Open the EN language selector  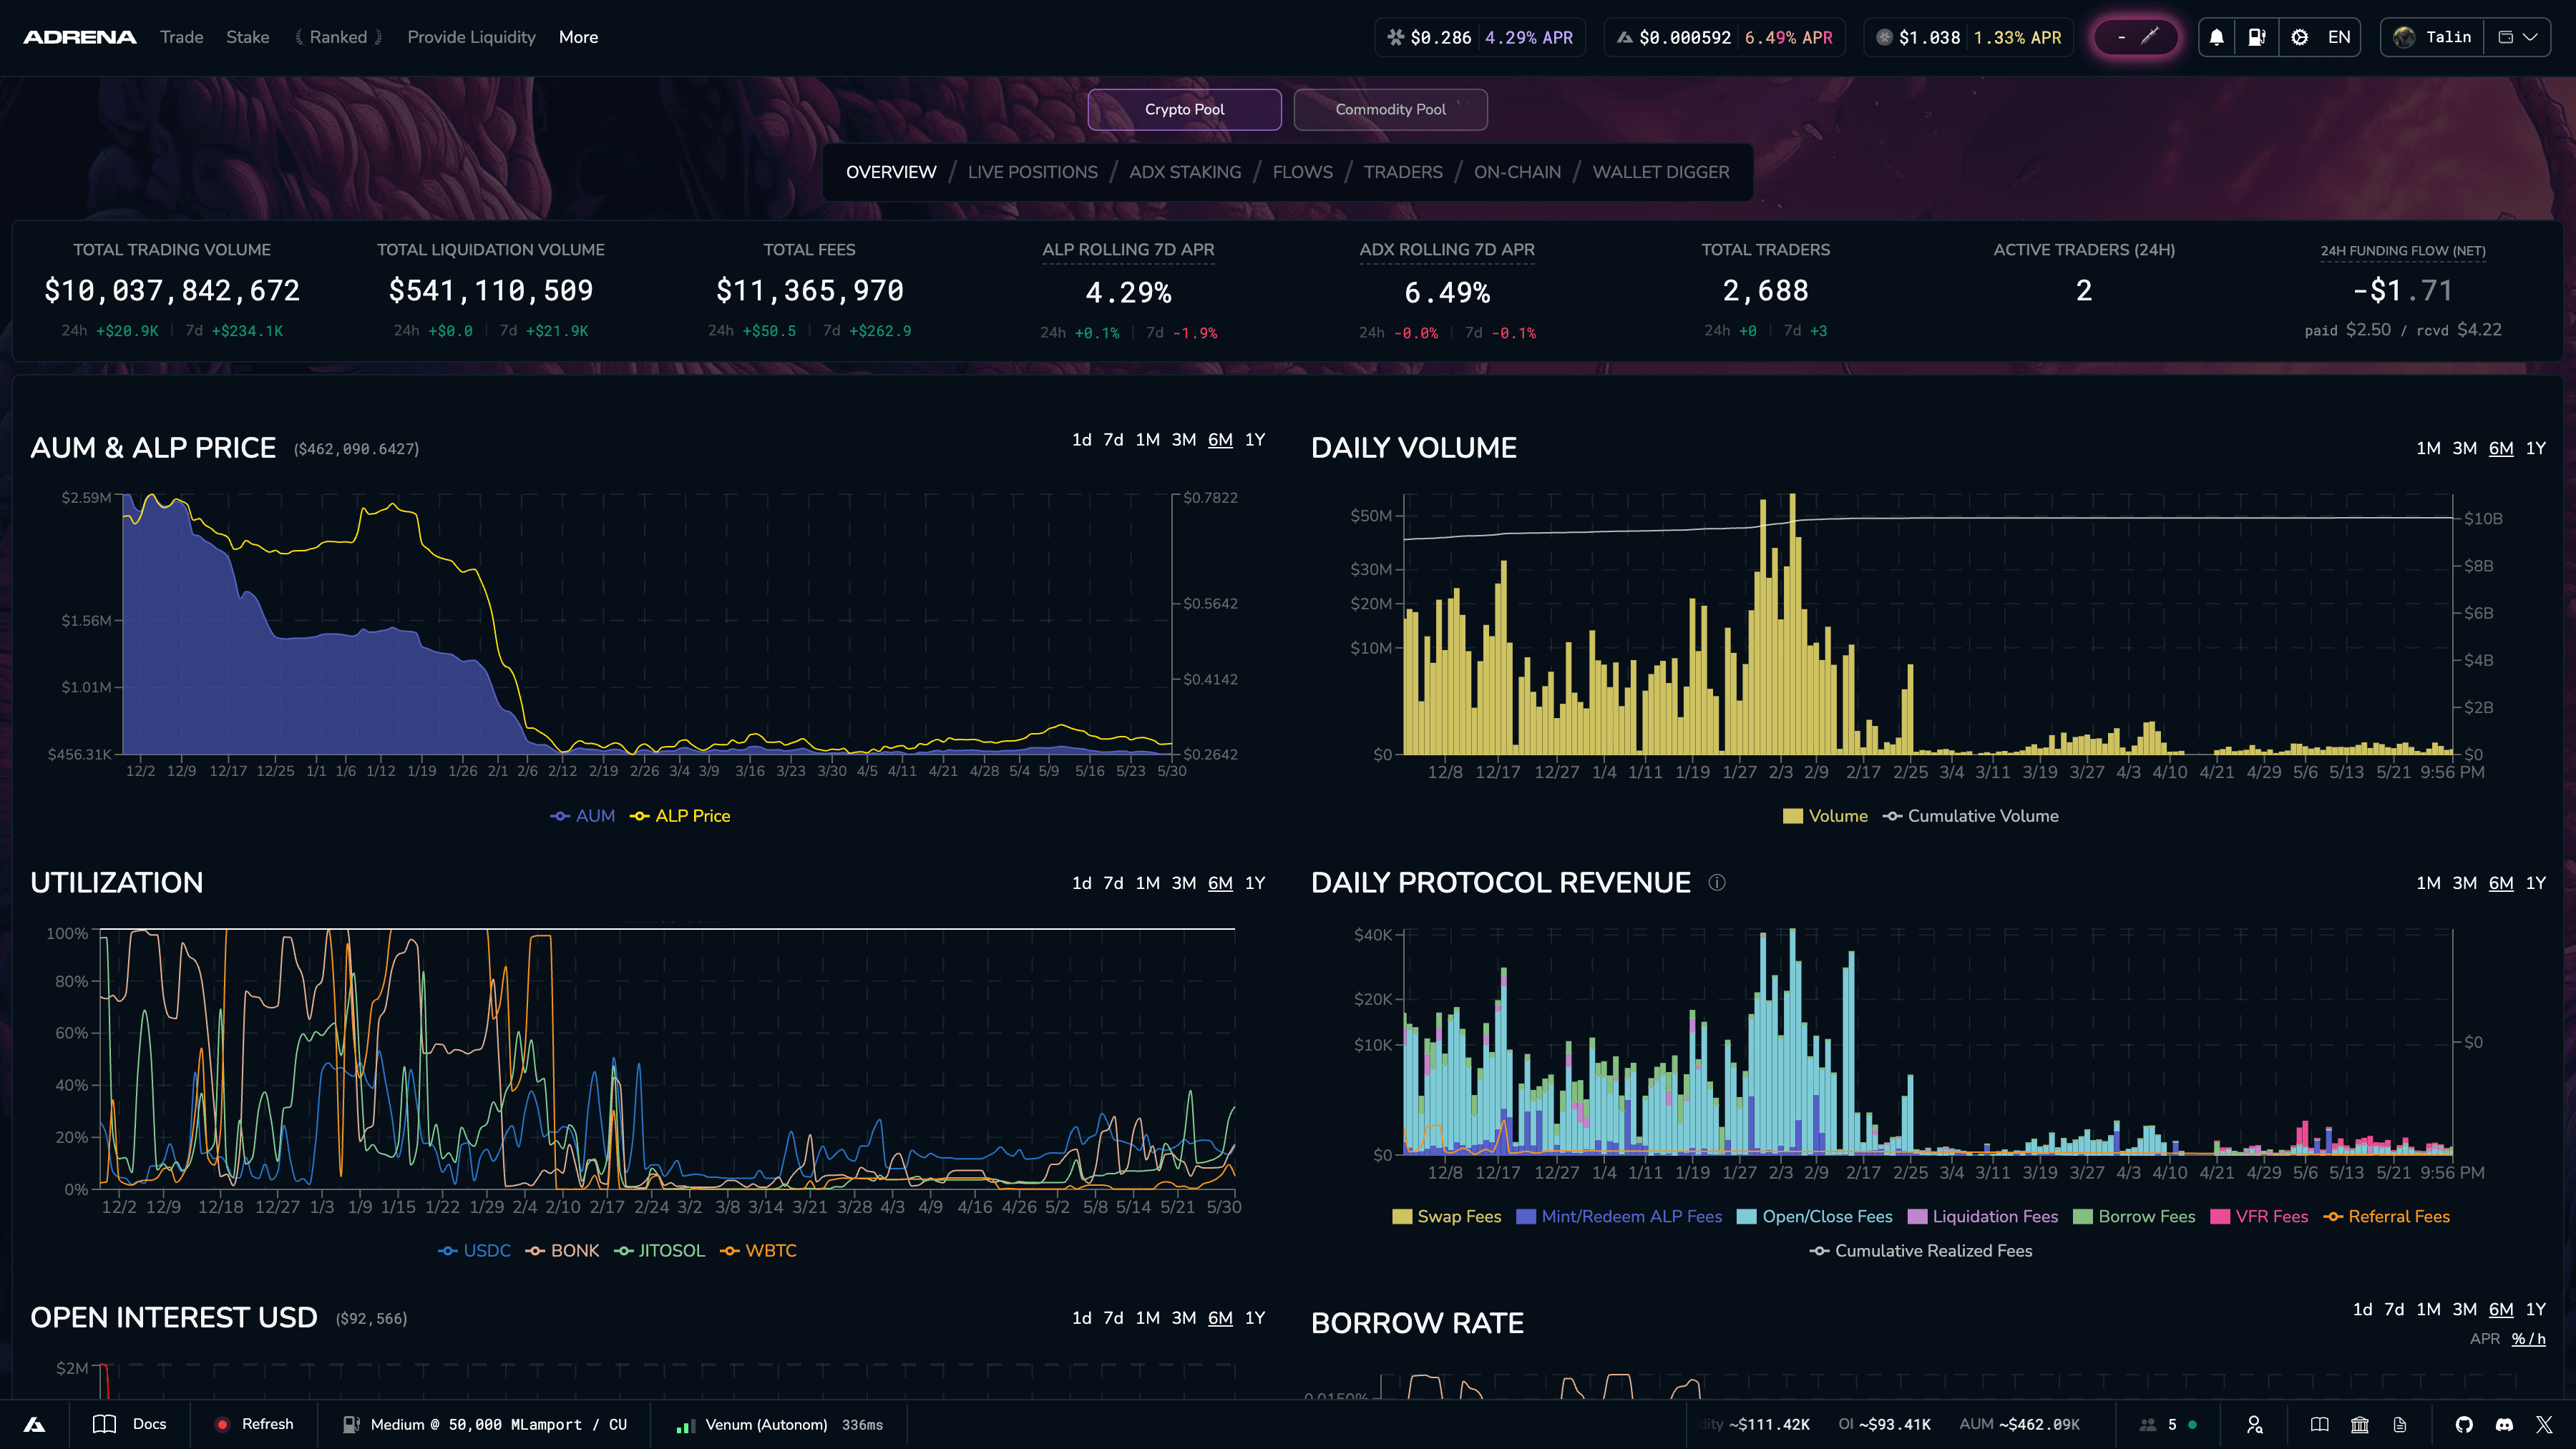pyautogui.click(x=2339, y=37)
